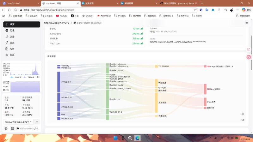Toggle the upload speed legend item

coord(16,77)
